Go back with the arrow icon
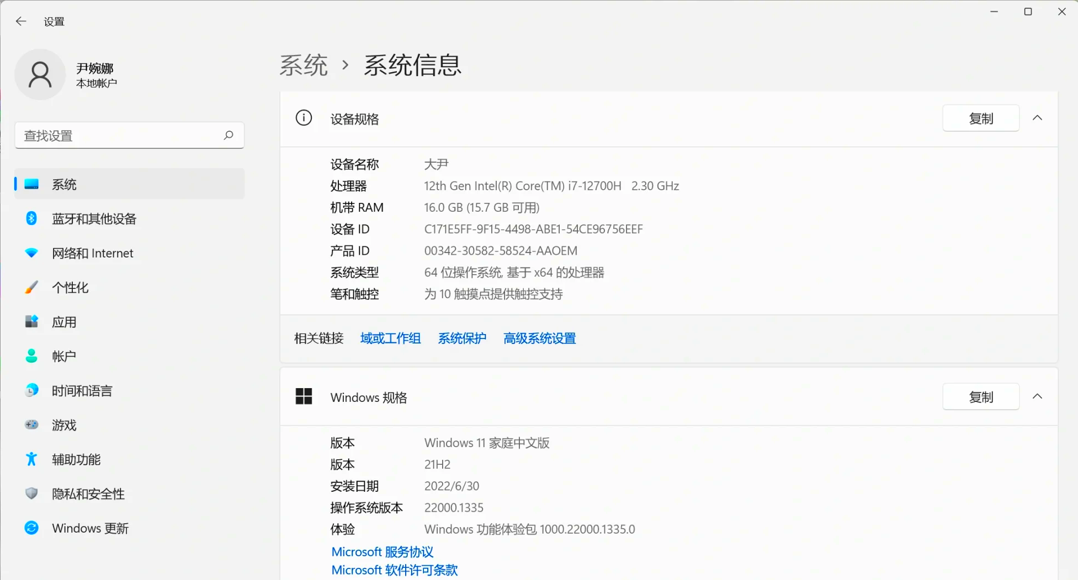 pos(21,22)
